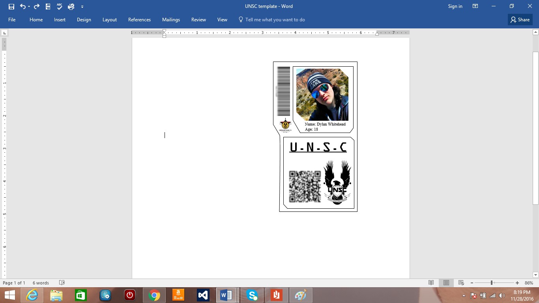The image size is (539, 303).
Task: Open the Mailings ribbon tab
Action: (171, 20)
